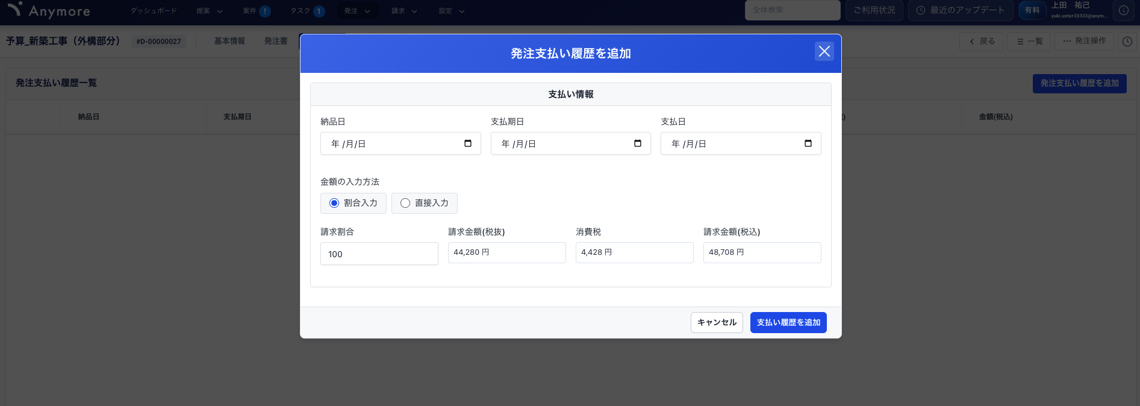Click background 発注支払い履歴を追加 button
This screenshot has height=406, width=1140.
1079,83
